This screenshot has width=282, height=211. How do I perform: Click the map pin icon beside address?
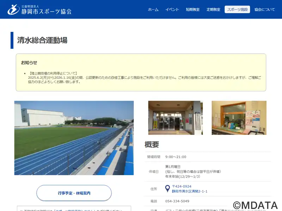coord(167,189)
